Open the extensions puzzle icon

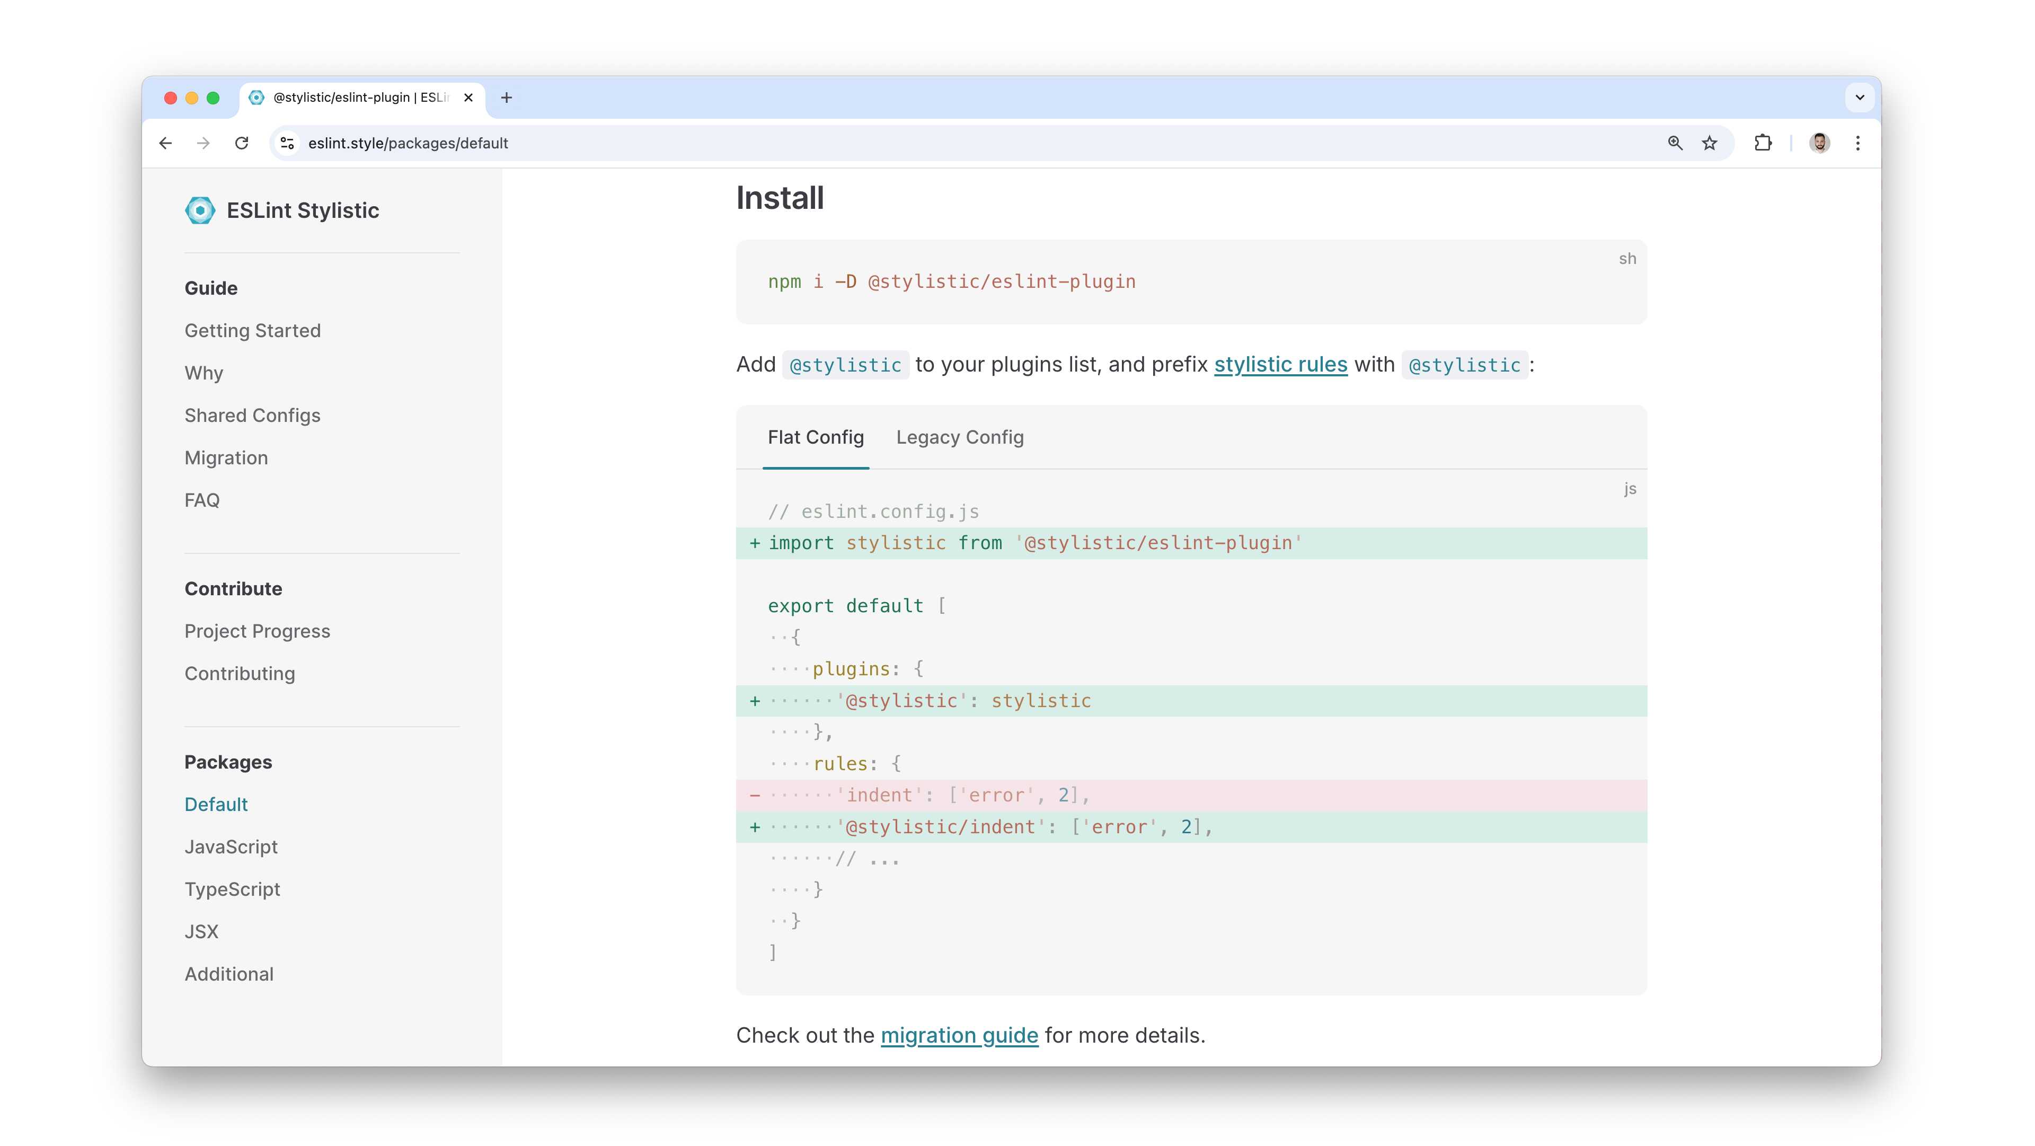1763,143
